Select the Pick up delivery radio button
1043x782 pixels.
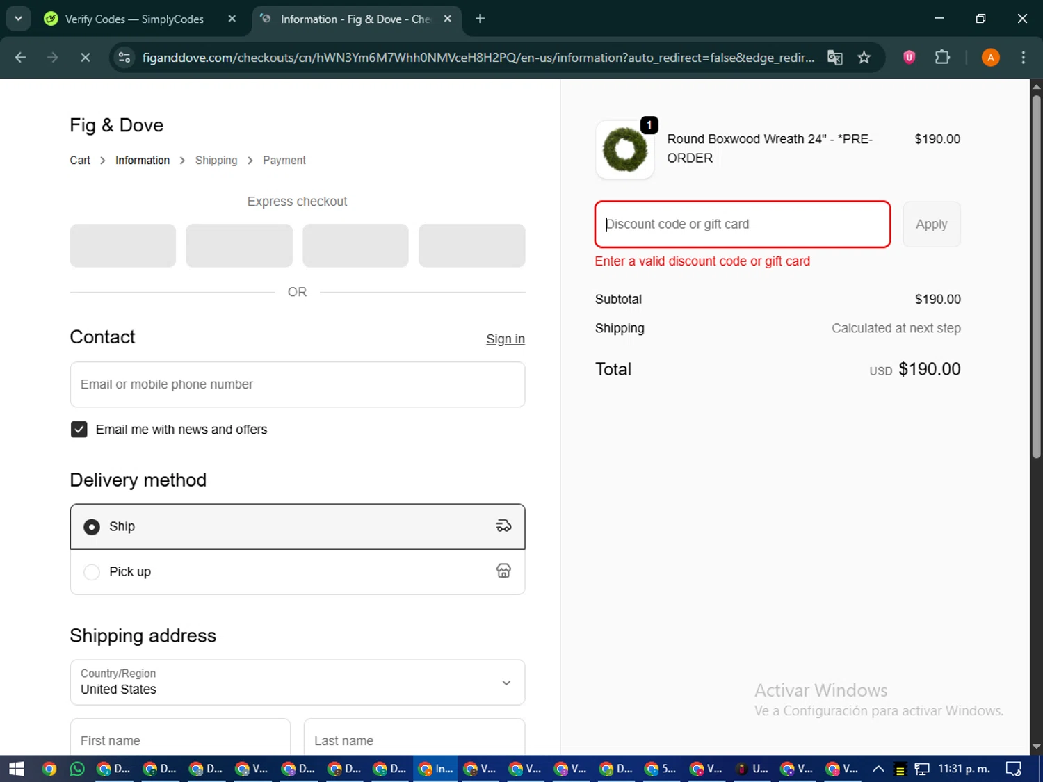[92, 572]
